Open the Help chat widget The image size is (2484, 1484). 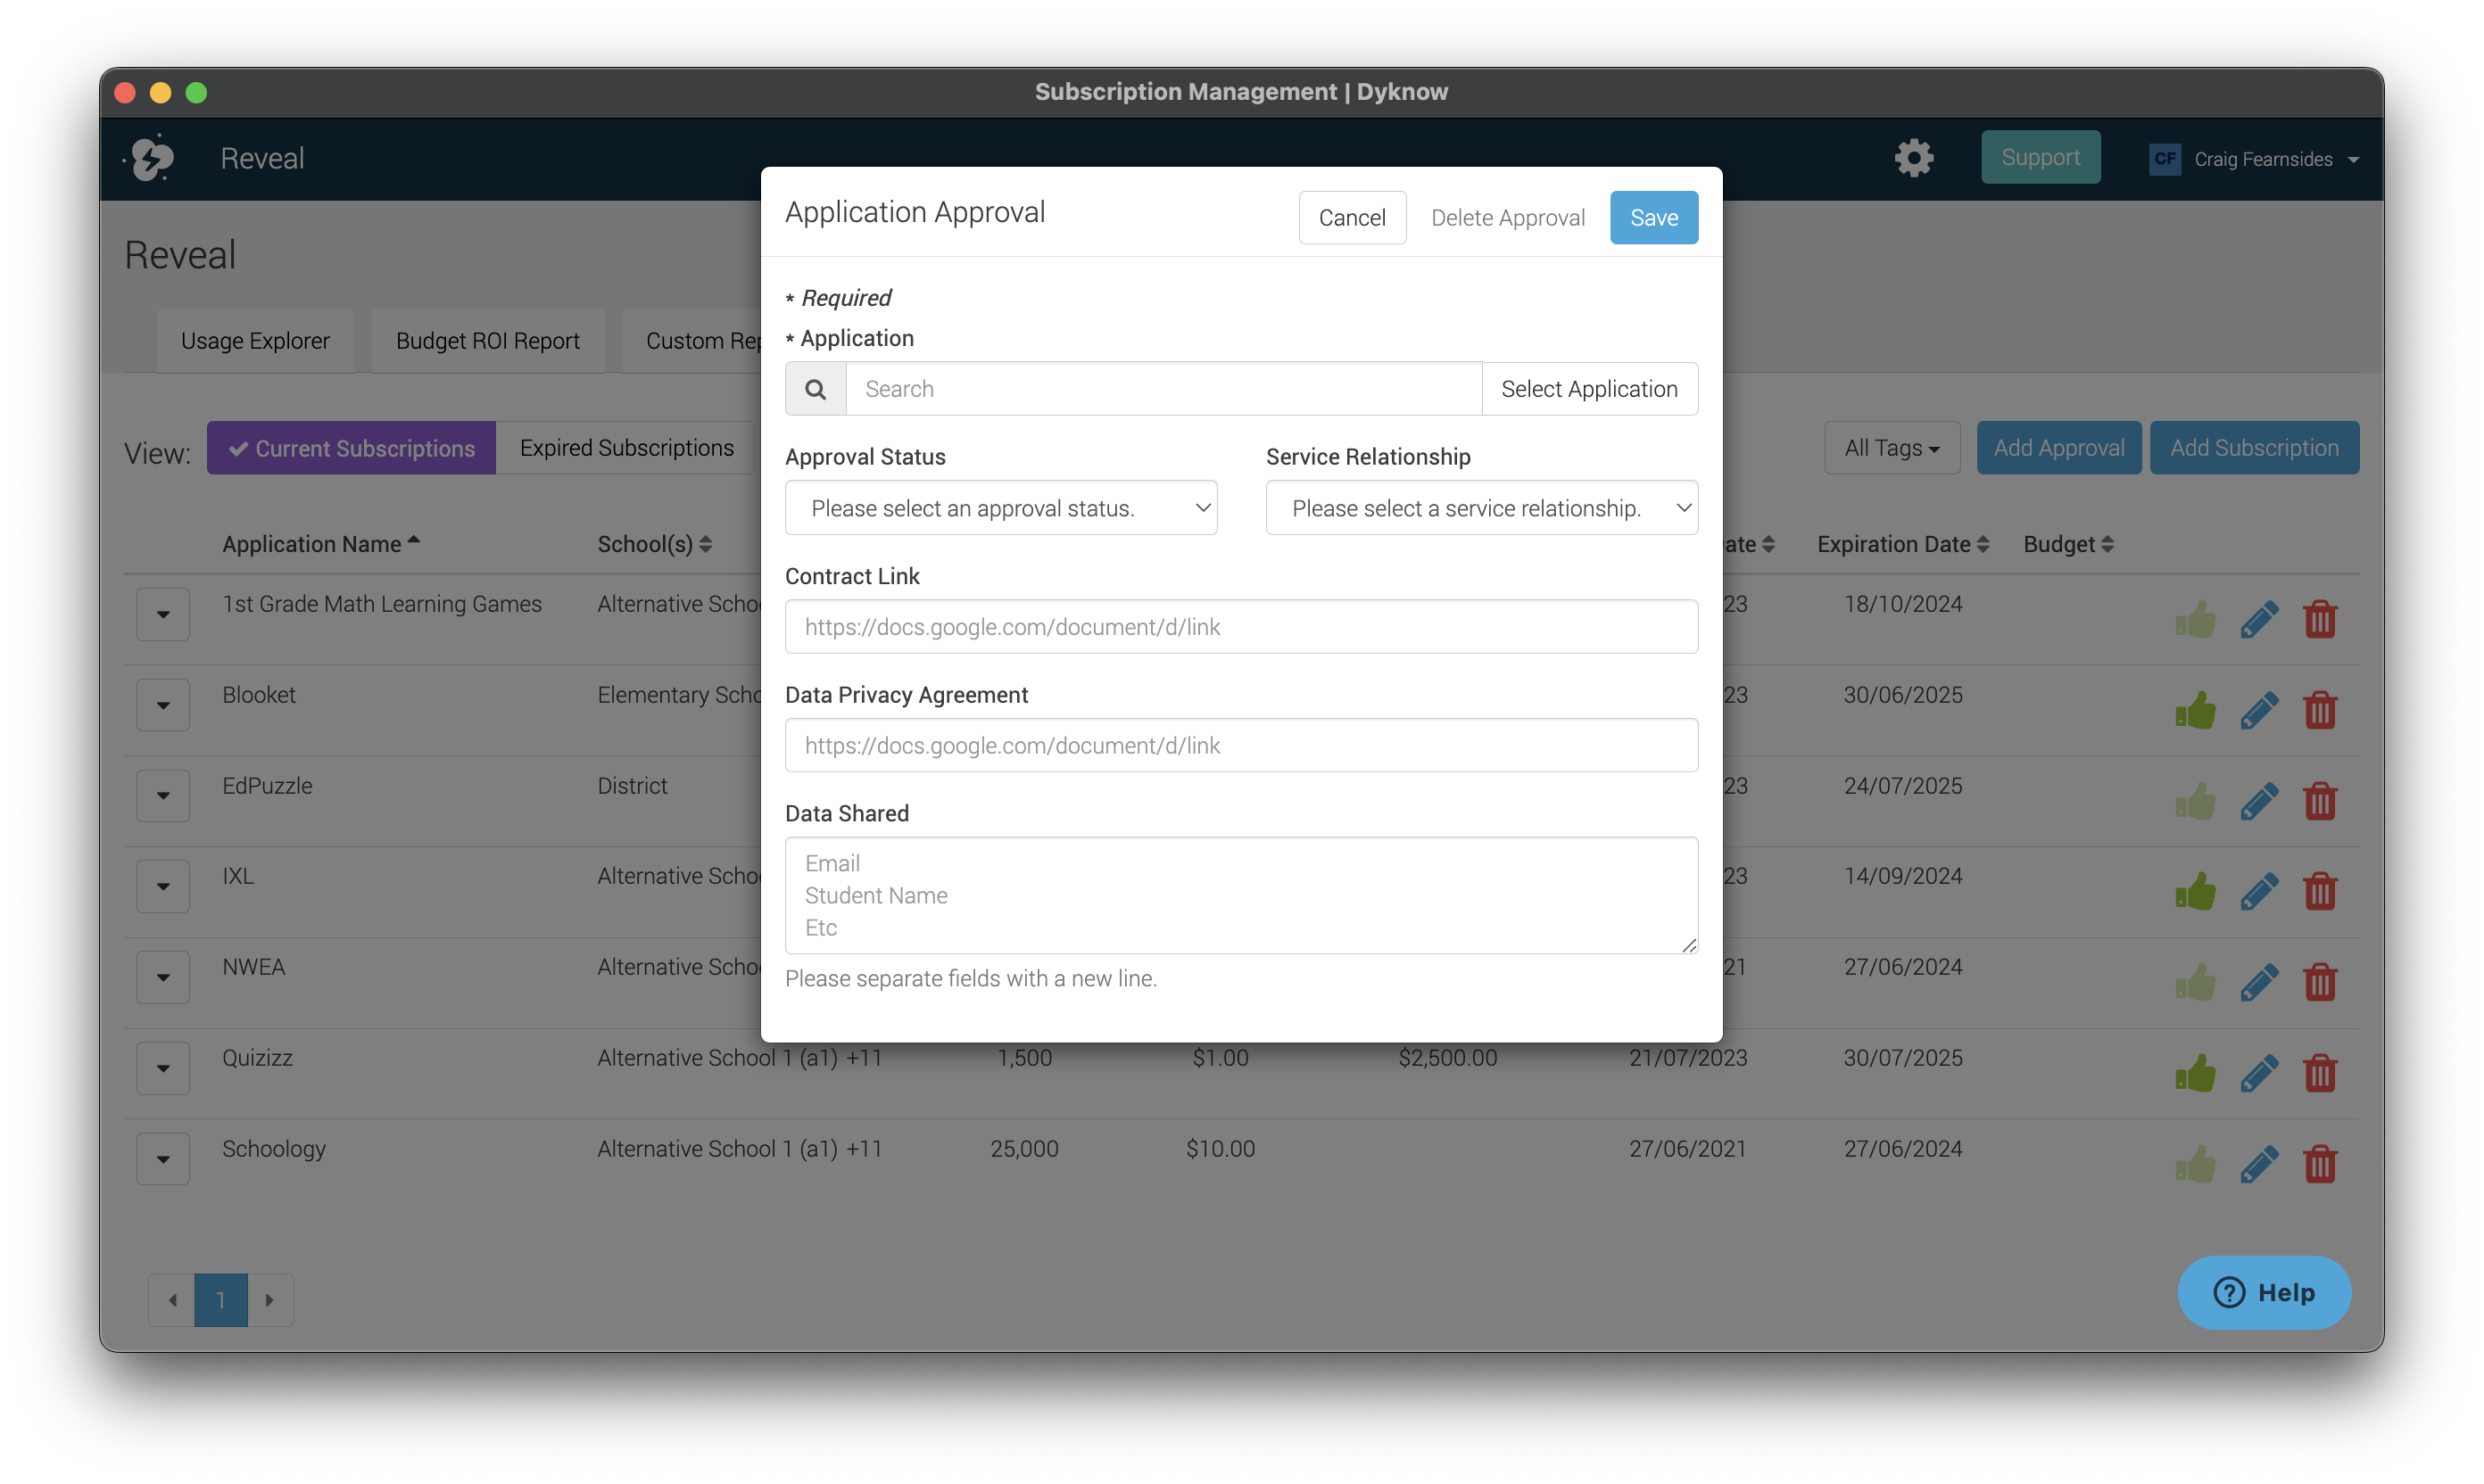coord(2264,1292)
